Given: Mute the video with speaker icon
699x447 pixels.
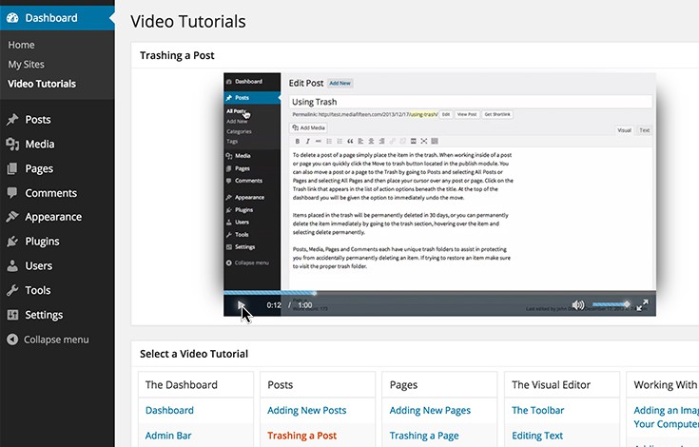Looking at the screenshot, I should click(578, 305).
